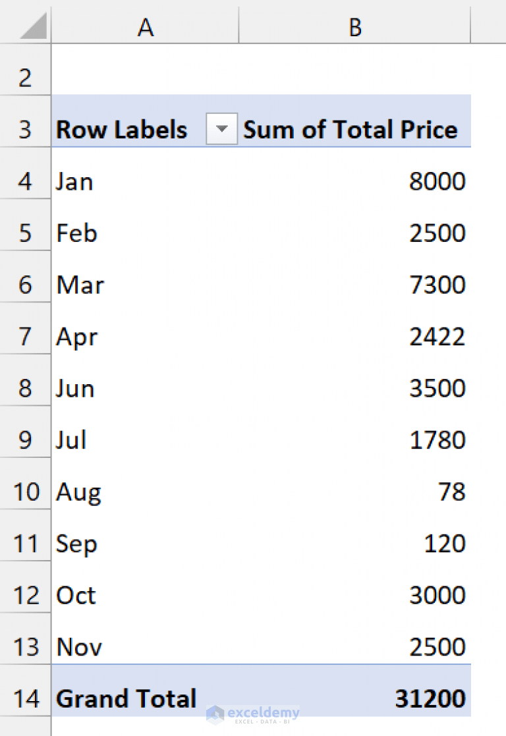The width and height of the screenshot is (506, 736).
Task: Select row number 10
Action: (25, 492)
